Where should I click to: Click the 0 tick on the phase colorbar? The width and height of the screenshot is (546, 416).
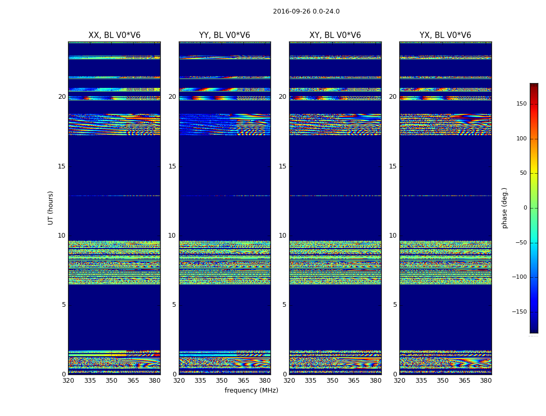[x=525, y=208]
